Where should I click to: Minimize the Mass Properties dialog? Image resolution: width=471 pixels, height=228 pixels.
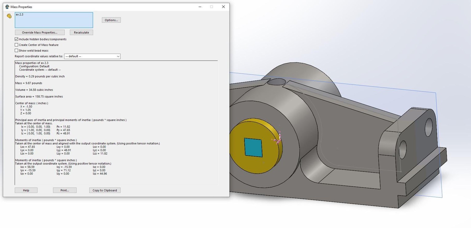coord(200,7)
